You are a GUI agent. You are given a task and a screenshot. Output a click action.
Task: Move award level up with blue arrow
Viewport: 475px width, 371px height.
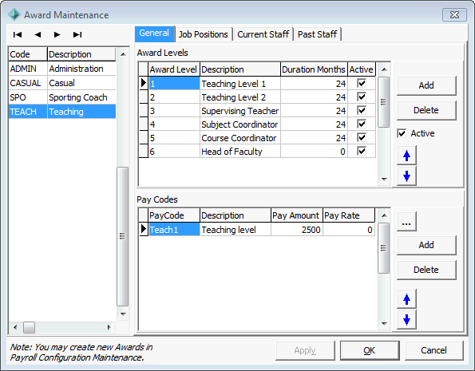tap(406, 156)
